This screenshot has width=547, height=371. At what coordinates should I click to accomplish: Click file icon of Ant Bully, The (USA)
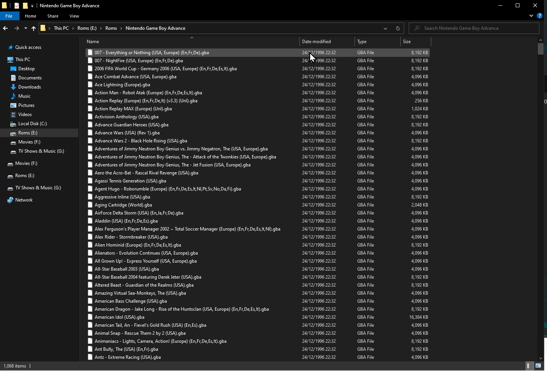90,349
